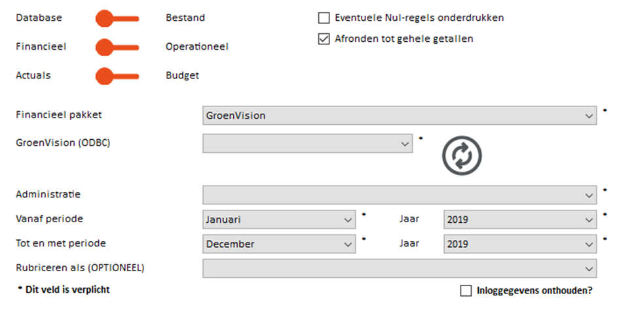Open the Administratie dropdown list
The width and height of the screenshot is (619, 313).
click(x=400, y=195)
